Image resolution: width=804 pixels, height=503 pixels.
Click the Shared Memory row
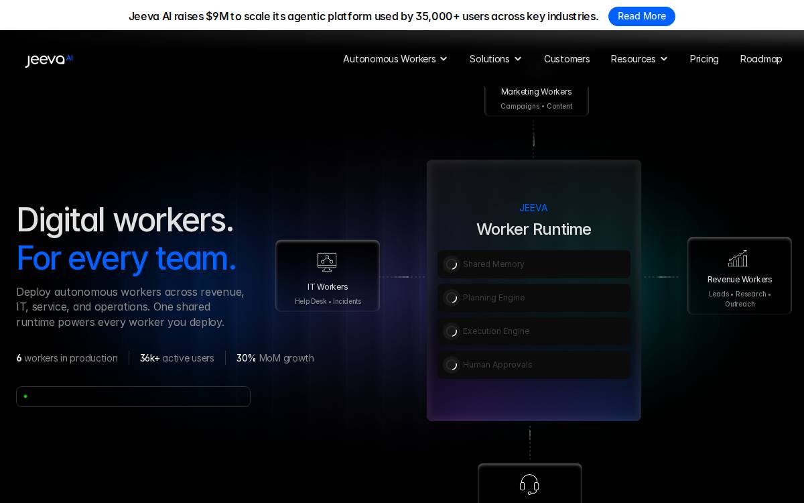[534, 264]
